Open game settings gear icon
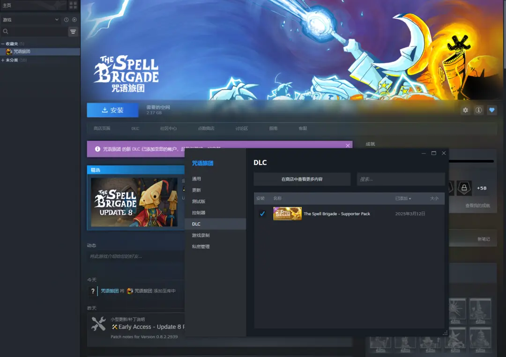 [465, 110]
